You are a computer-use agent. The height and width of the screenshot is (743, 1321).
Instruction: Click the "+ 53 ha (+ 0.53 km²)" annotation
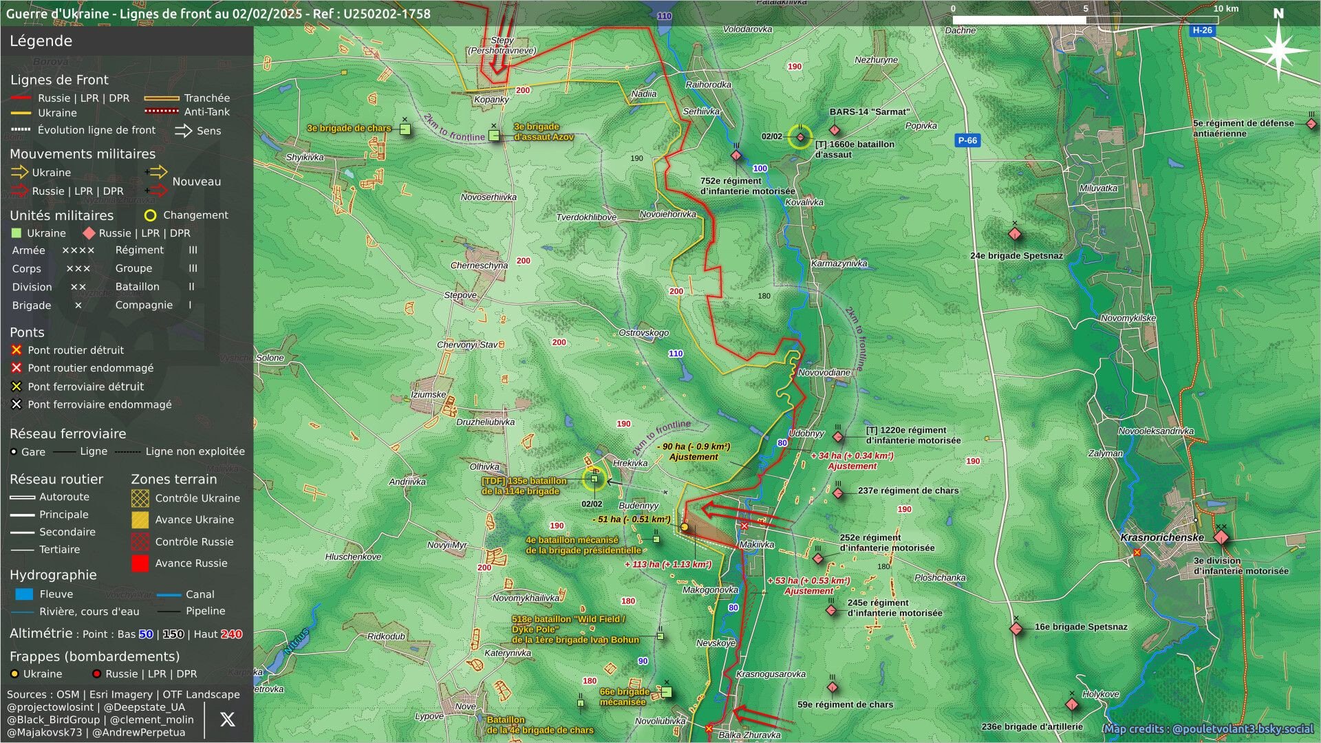(808, 581)
